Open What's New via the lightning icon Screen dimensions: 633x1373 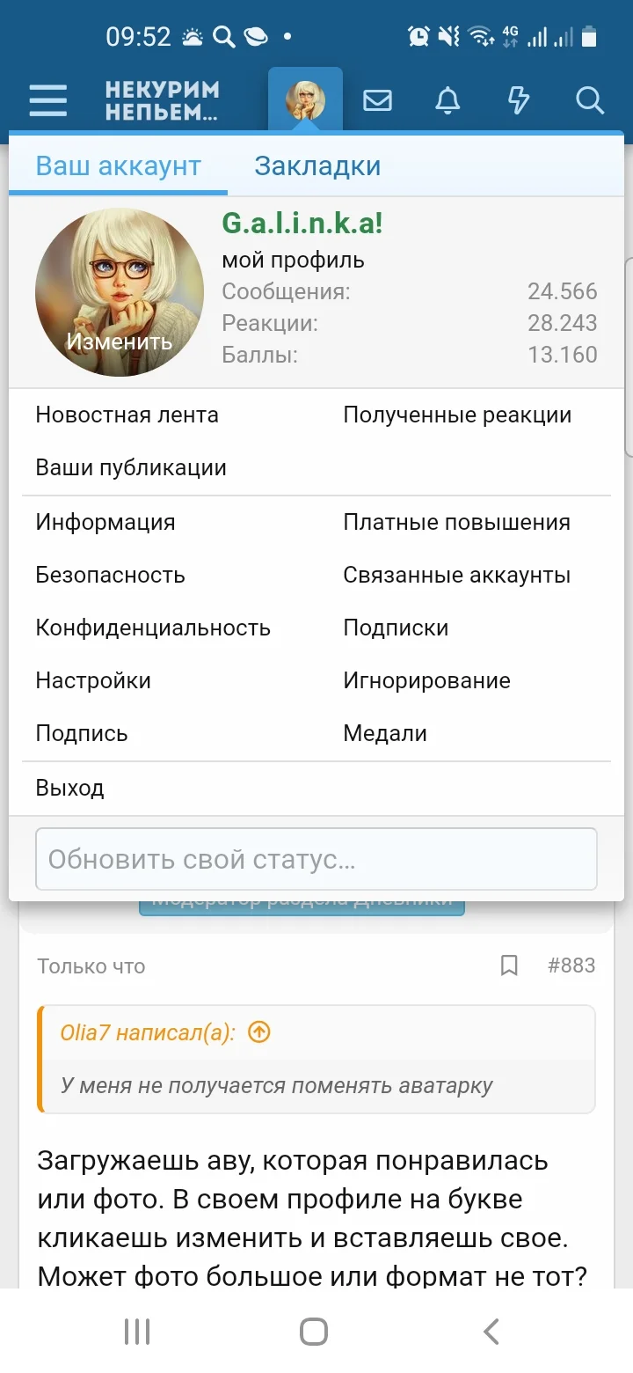pos(518,99)
